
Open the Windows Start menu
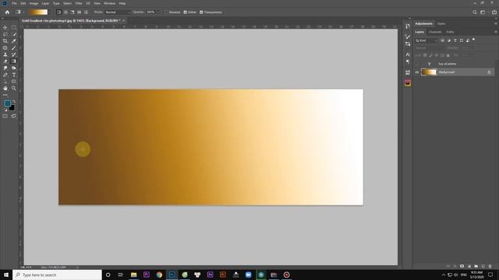click(6, 275)
